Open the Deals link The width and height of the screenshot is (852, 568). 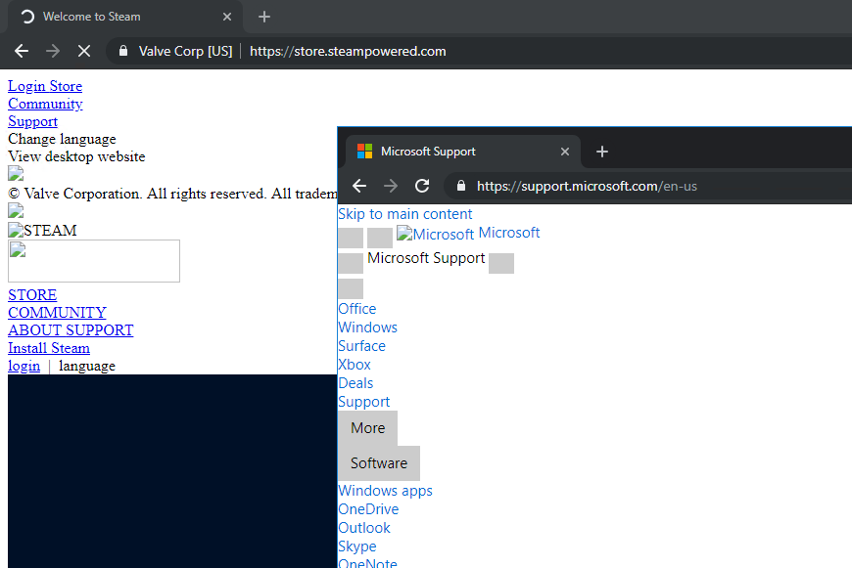pyautogui.click(x=355, y=383)
